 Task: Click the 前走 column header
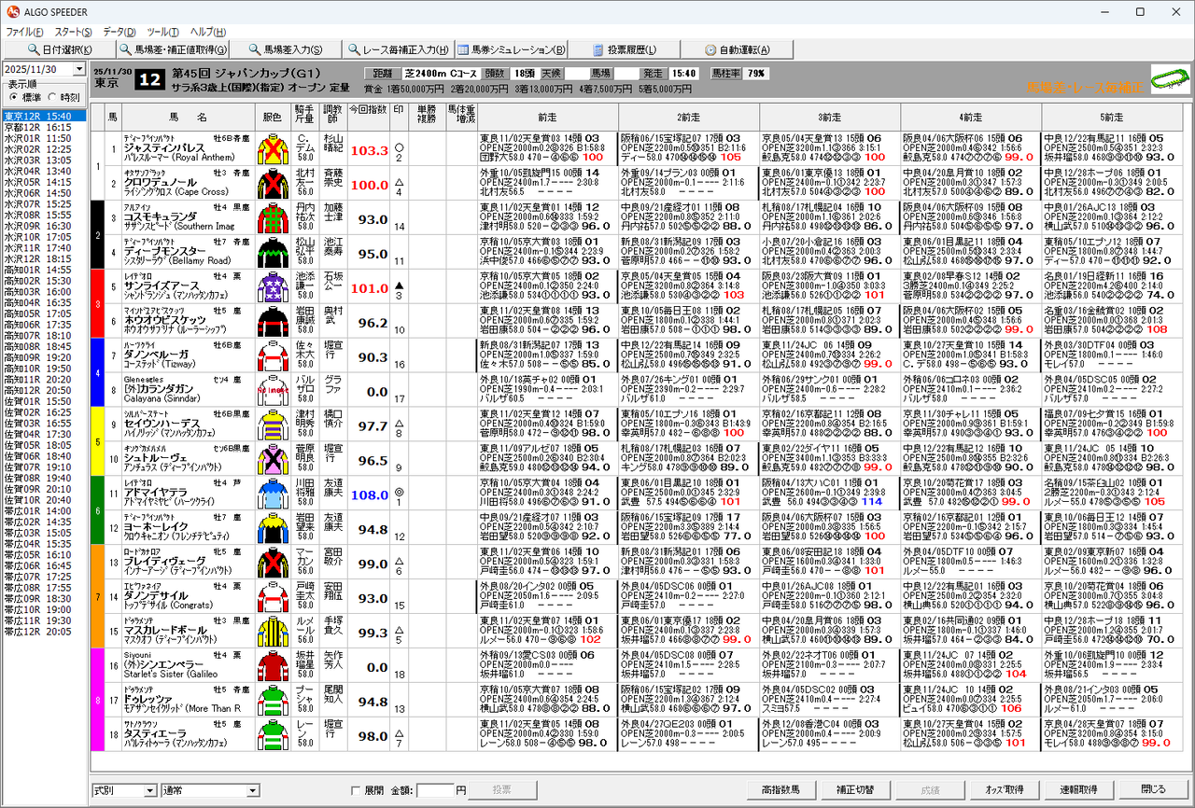(547, 117)
